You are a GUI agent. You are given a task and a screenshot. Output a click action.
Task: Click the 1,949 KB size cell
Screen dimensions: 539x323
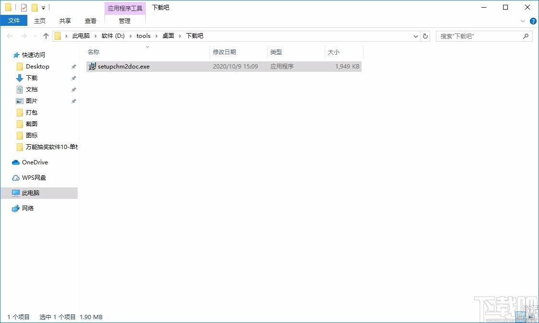(347, 66)
